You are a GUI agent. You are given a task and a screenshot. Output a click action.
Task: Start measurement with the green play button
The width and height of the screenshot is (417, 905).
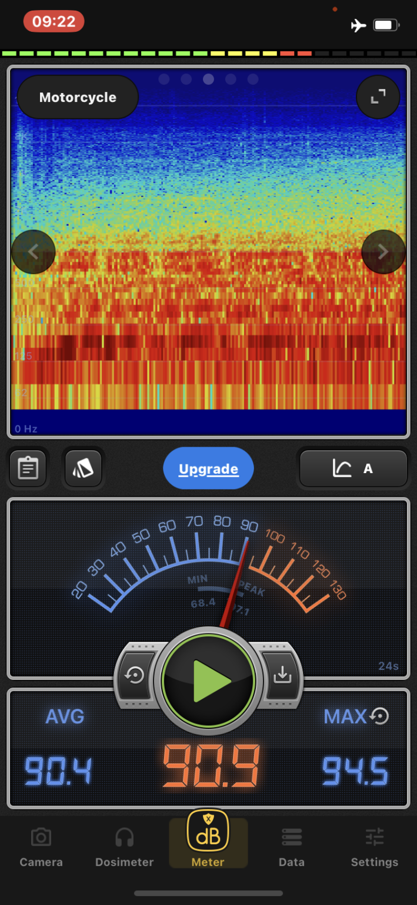[209, 681]
